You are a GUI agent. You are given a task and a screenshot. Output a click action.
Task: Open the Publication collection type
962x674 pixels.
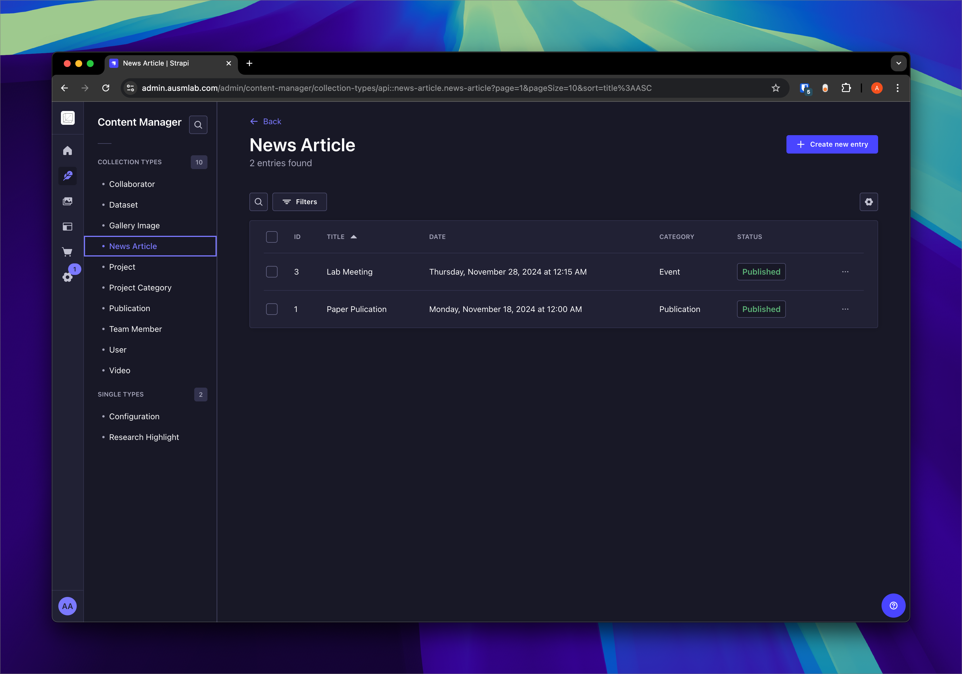point(130,308)
